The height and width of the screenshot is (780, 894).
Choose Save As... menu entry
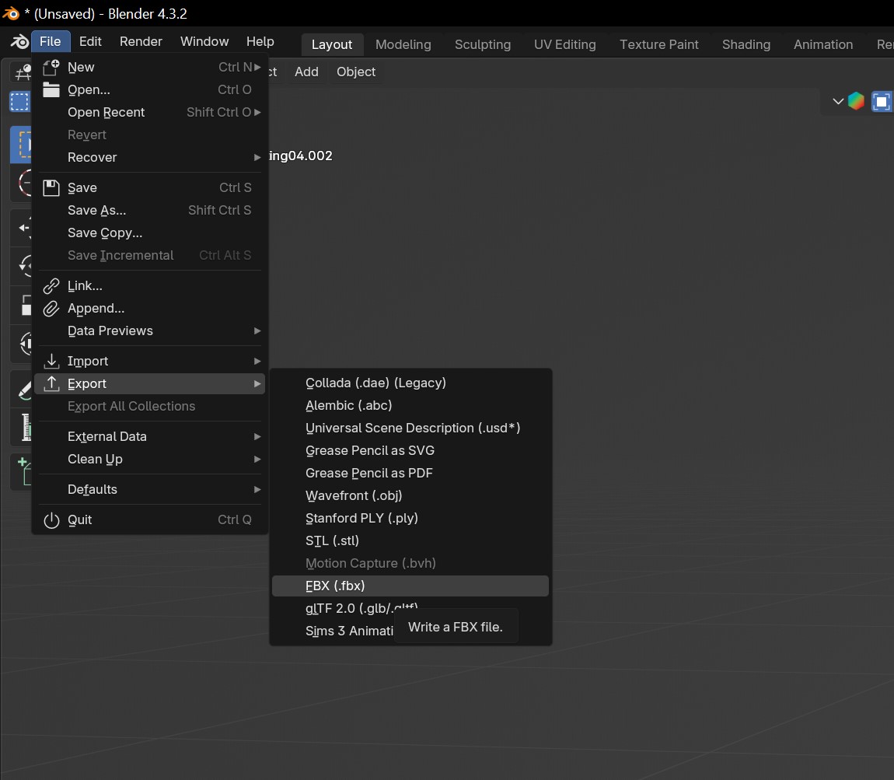click(149, 211)
